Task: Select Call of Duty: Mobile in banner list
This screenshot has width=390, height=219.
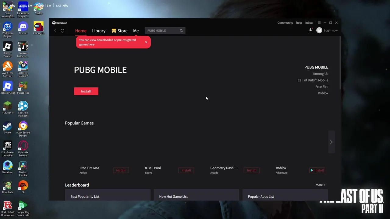Action: [x=313, y=80]
